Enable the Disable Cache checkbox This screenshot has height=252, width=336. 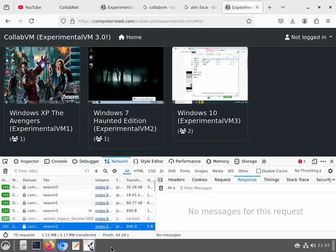coord(259,171)
